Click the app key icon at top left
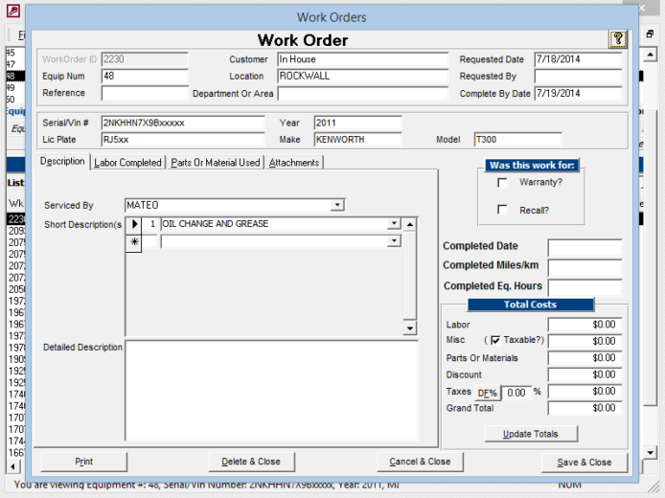 pyautogui.click(x=12, y=11)
